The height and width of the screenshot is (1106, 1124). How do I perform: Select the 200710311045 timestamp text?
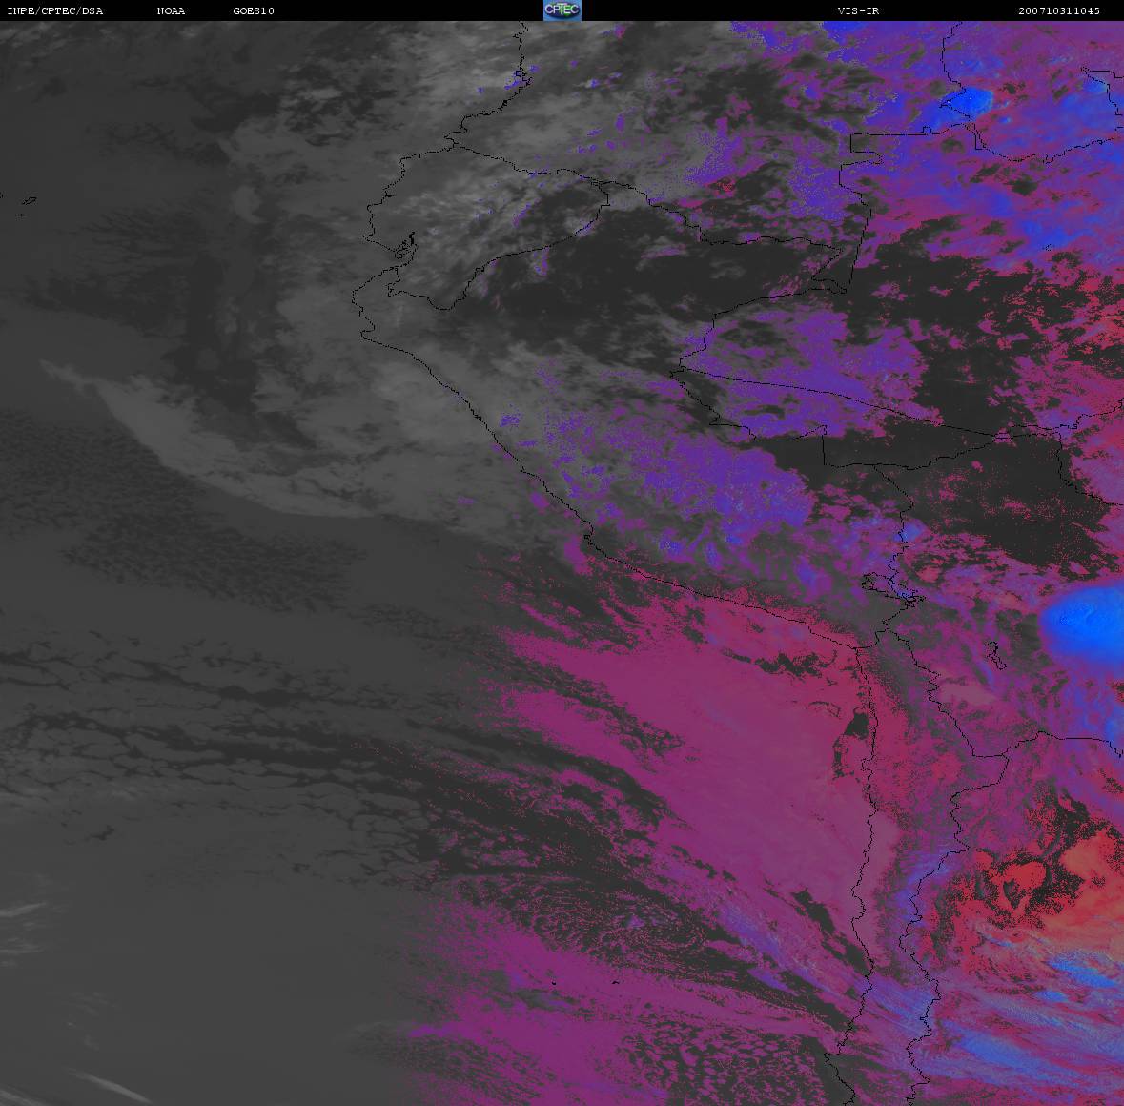(1059, 10)
